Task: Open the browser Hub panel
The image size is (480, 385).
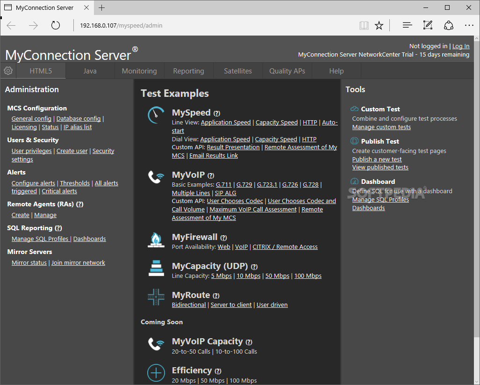Action: [x=407, y=25]
